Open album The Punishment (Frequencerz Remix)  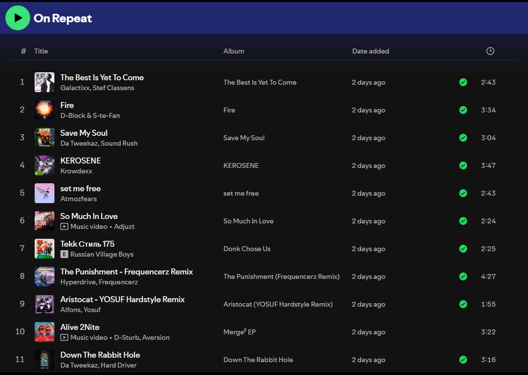pyautogui.click(x=281, y=276)
